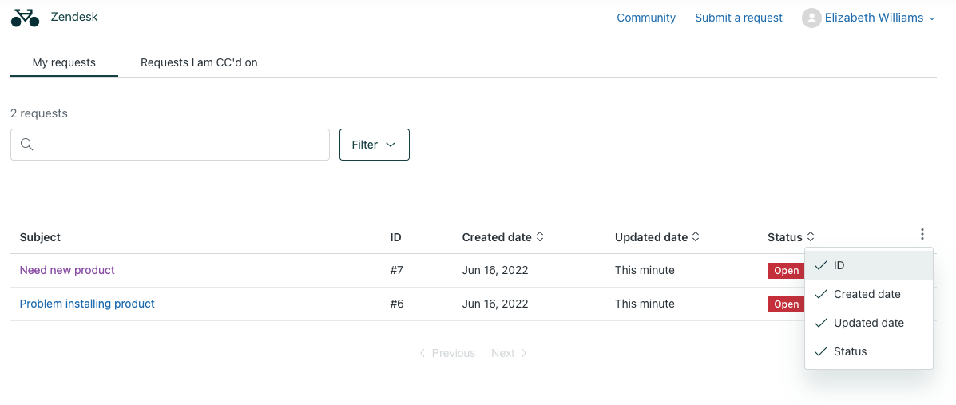Image resolution: width=956 pixels, height=405 pixels.
Task: Open the three-dot column options menu
Action: point(922,235)
